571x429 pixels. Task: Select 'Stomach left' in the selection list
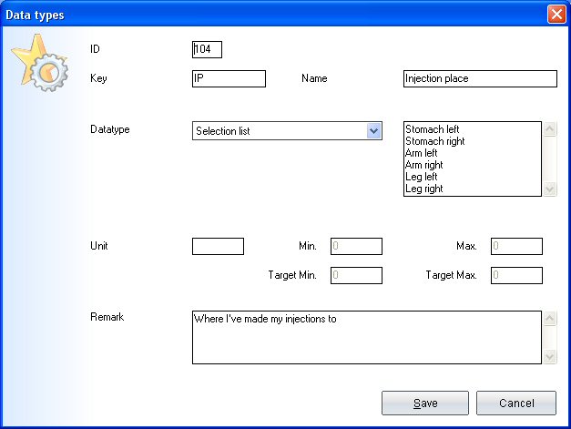tap(432, 130)
